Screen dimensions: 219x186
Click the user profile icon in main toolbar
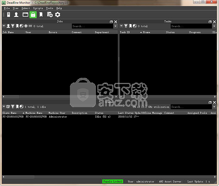(16, 15)
